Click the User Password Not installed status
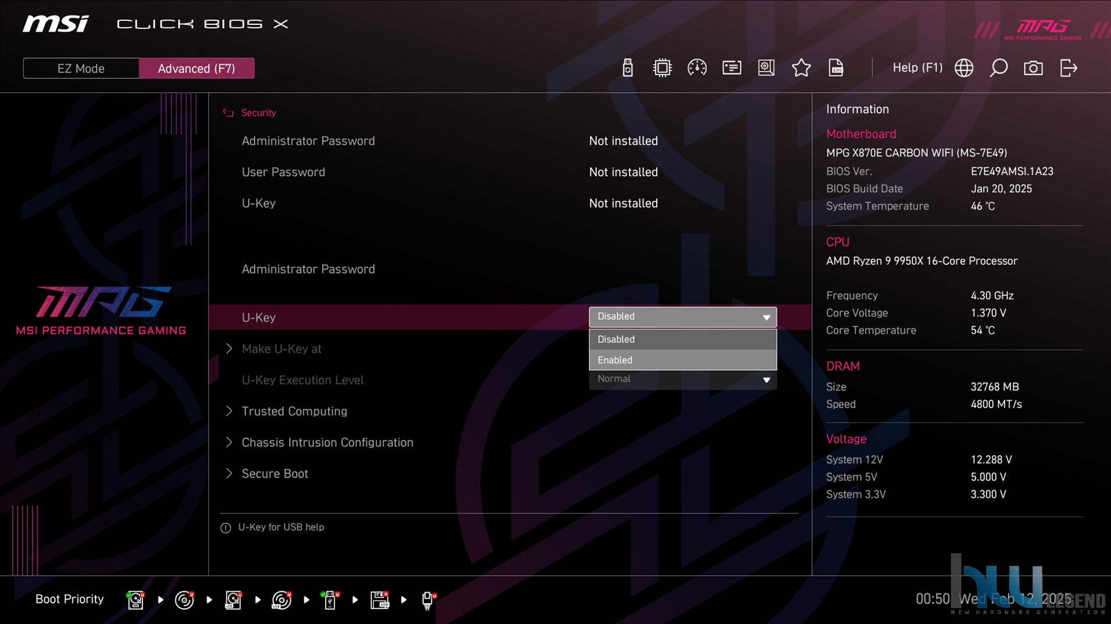The image size is (1111, 624). click(623, 172)
